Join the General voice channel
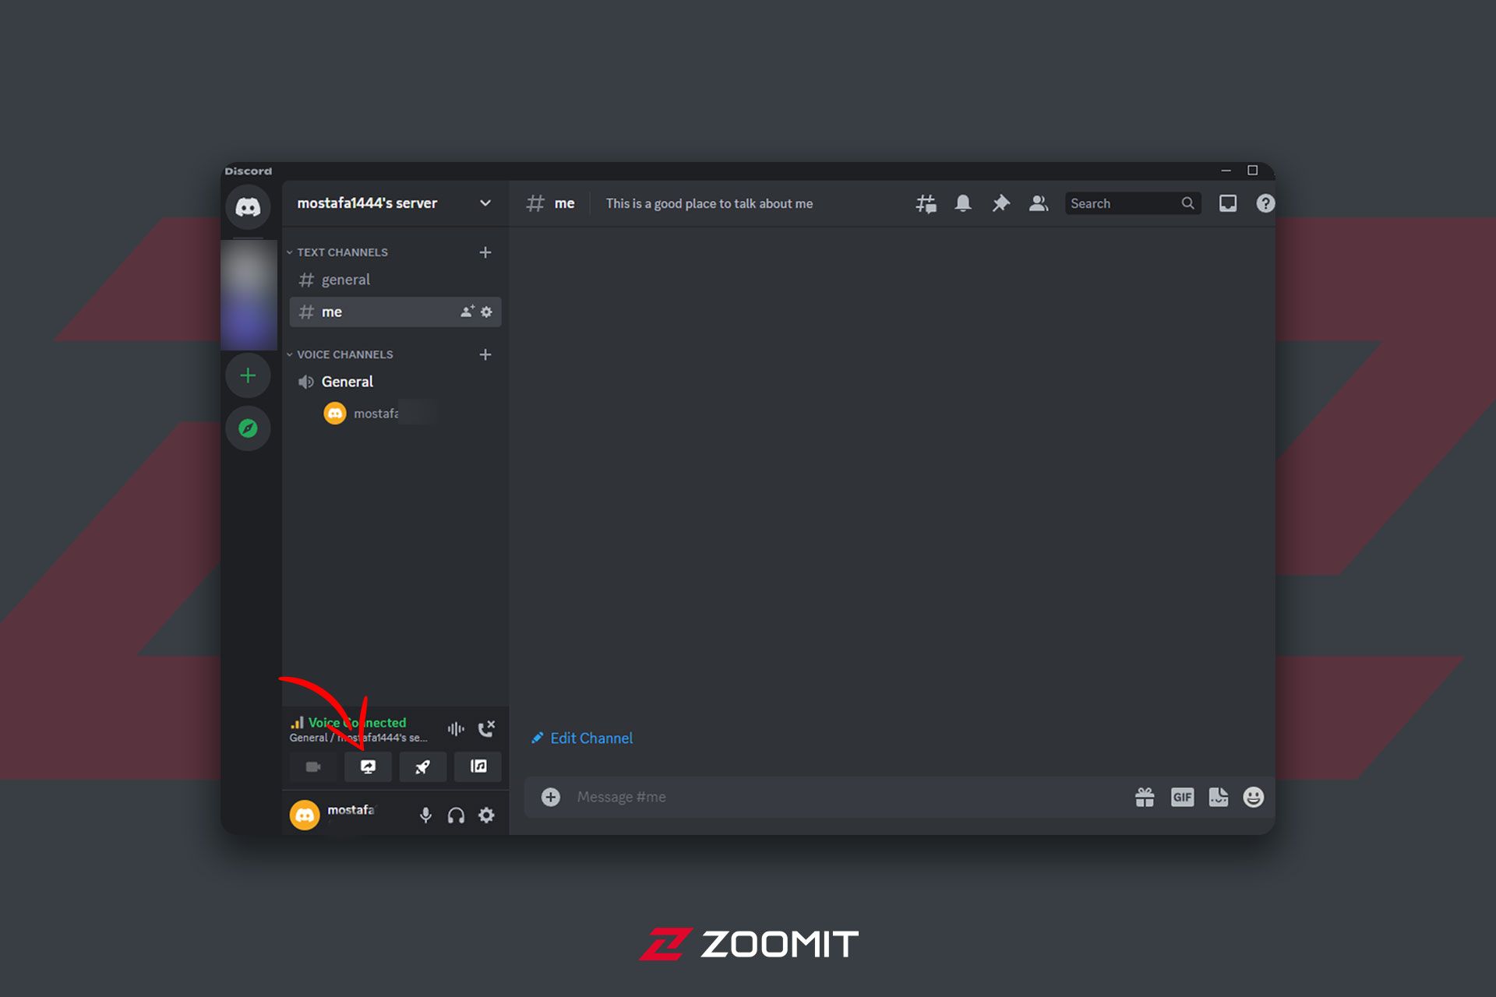1496x997 pixels. (395, 382)
